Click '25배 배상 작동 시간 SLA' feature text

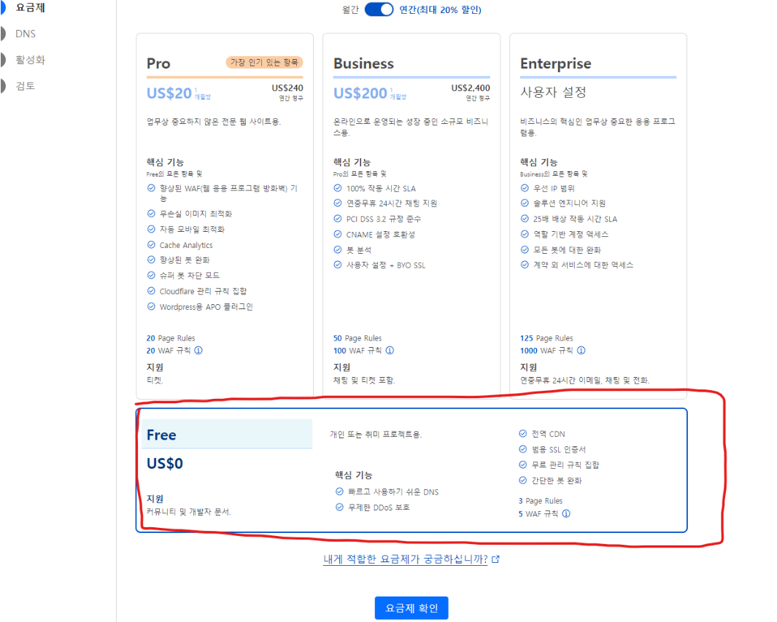(576, 219)
